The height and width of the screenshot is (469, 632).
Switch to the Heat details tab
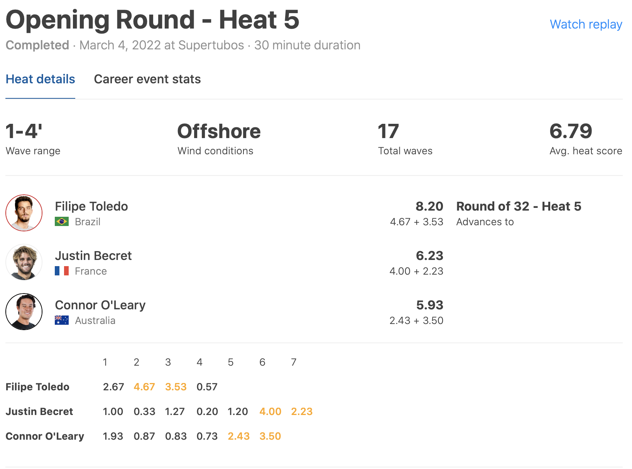(x=40, y=79)
